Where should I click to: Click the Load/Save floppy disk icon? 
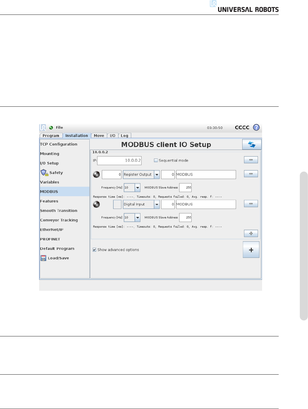[44, 258]
